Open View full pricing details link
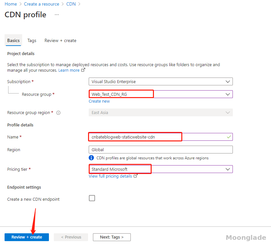 110,176
